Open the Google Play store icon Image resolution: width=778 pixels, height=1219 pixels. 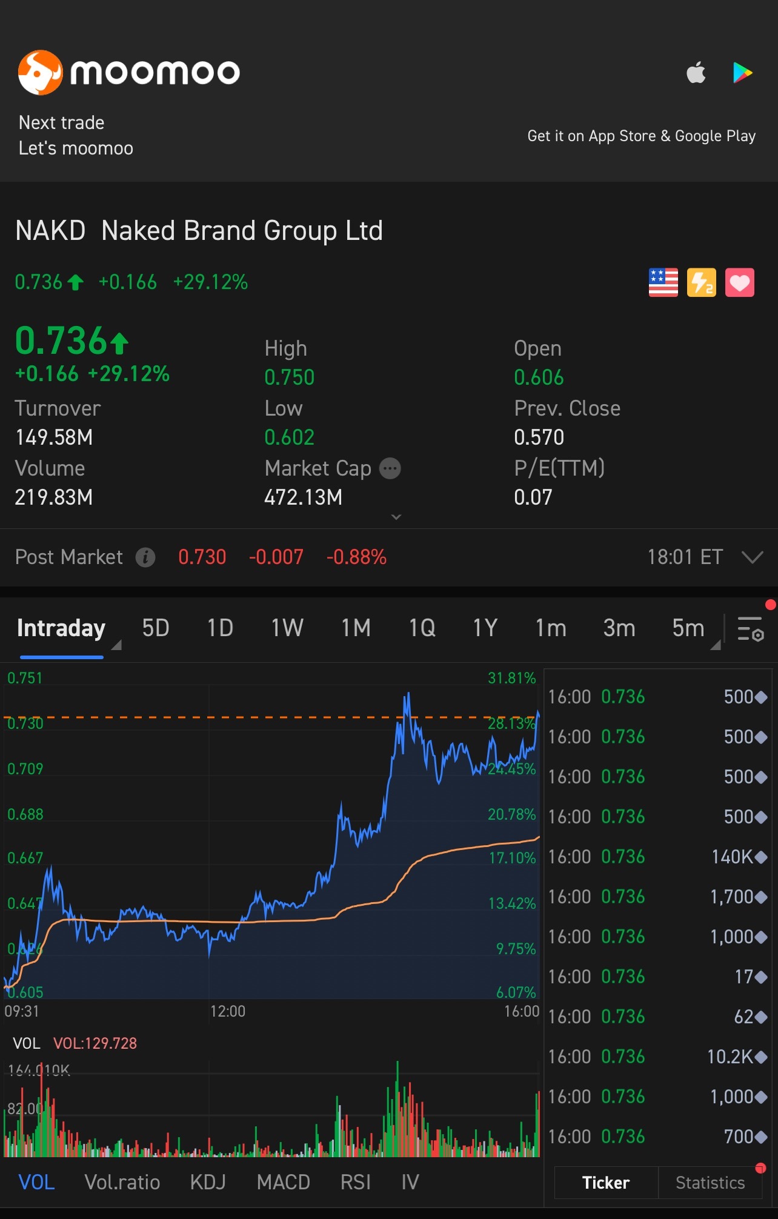pyautogui.click(x=742, y=73)
